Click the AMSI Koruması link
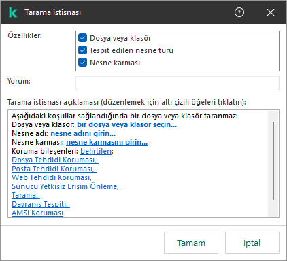 point(37,213)
